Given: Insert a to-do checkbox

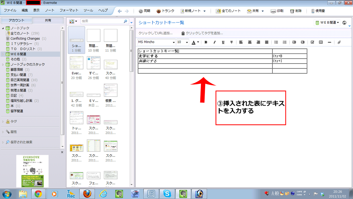Looking at the screenshot, I should coord(312,42).
